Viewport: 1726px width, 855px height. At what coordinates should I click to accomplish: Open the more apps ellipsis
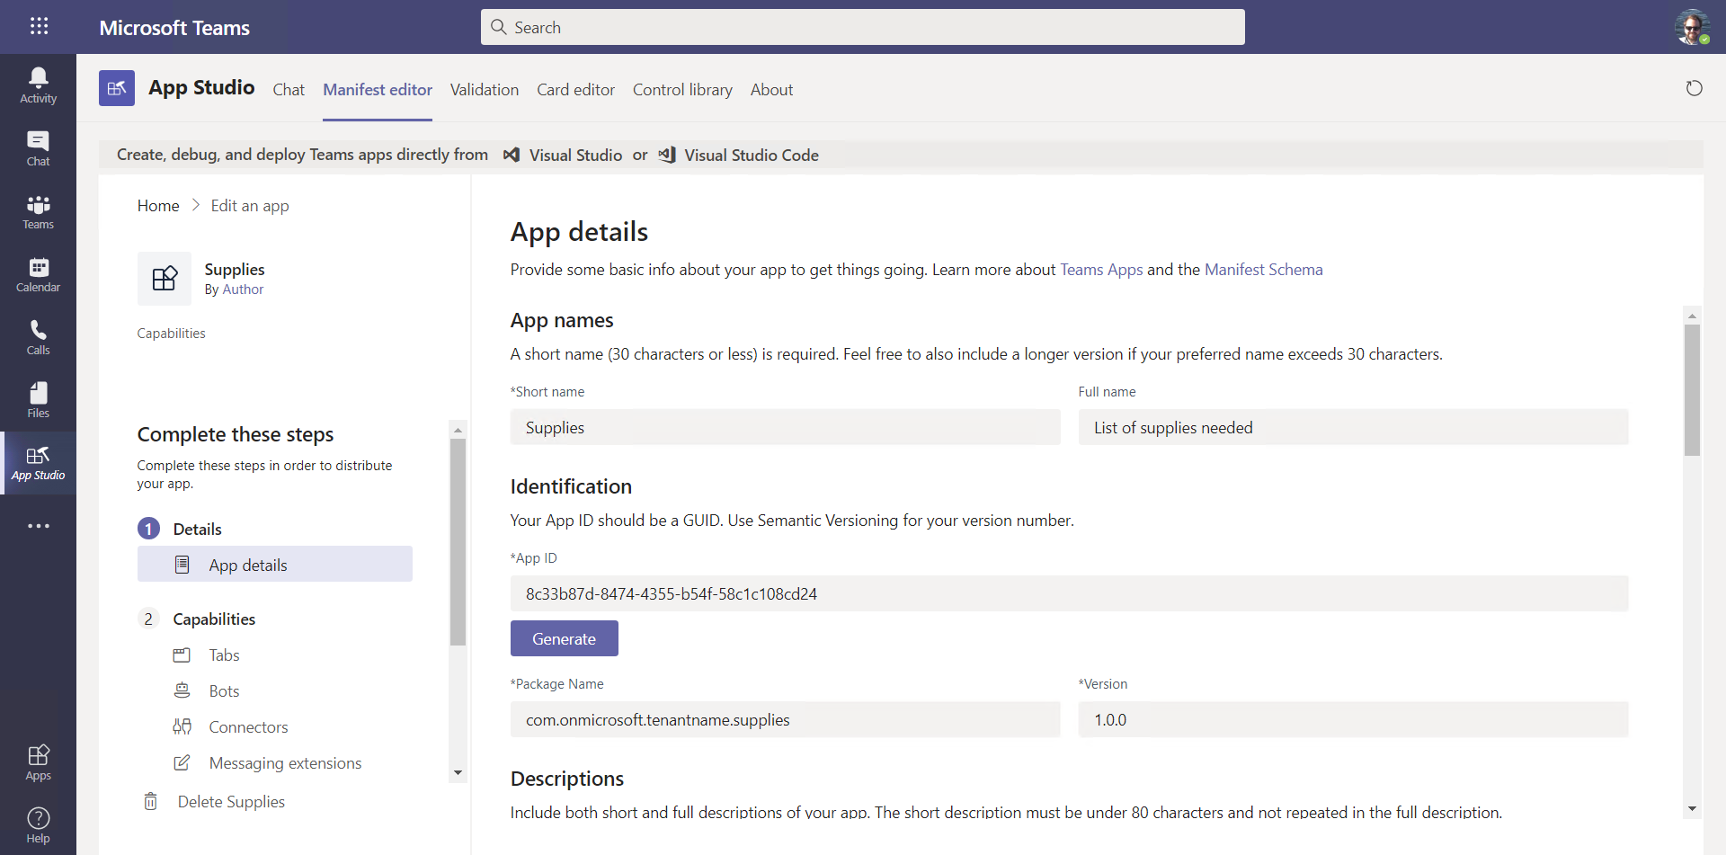[38, 526]
